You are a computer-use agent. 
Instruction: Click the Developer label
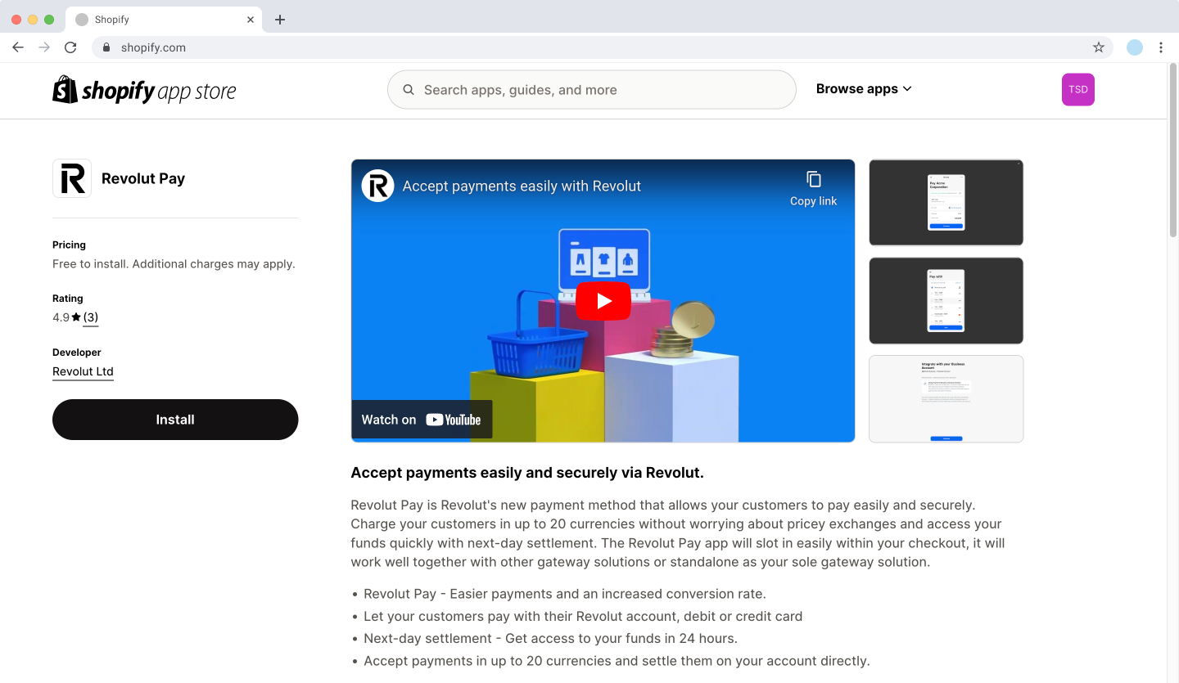[77, 353]
